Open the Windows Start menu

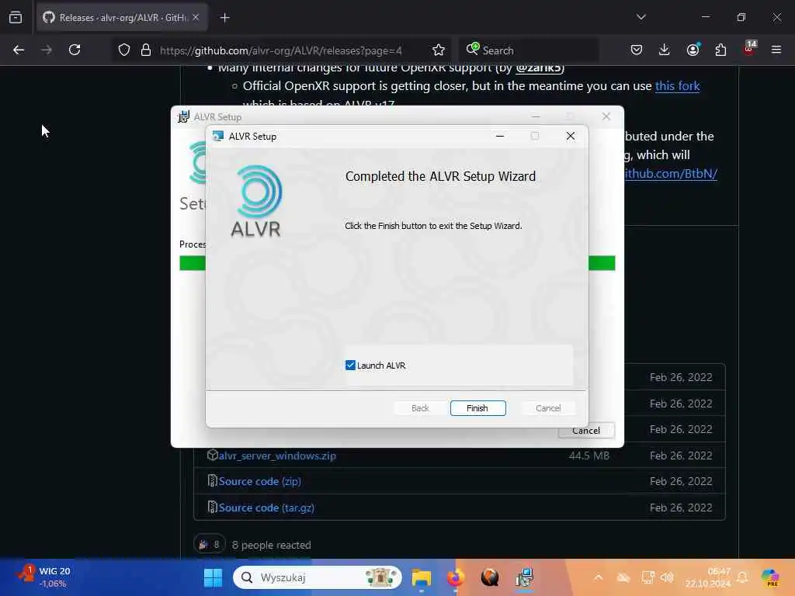[x=213, y=577]
